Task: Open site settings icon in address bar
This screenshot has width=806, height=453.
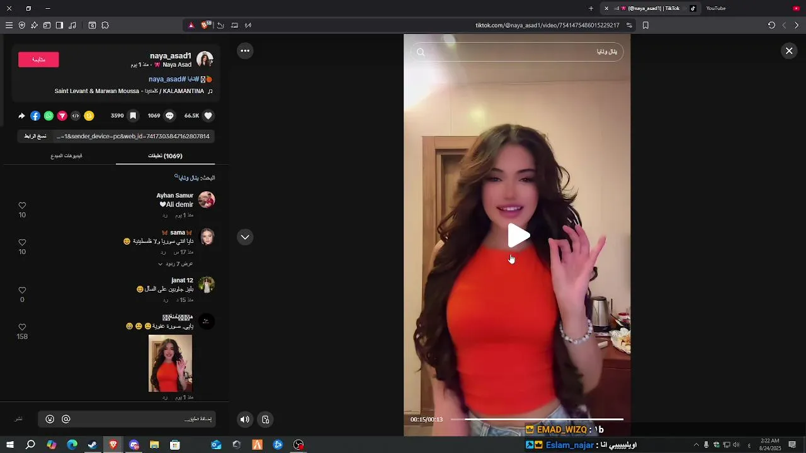Action: click(629, 25)
